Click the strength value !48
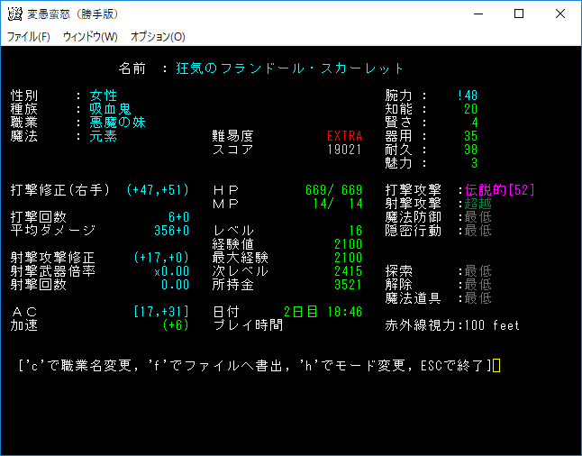The width and height of the screenshot is (582, 456). 468,96
